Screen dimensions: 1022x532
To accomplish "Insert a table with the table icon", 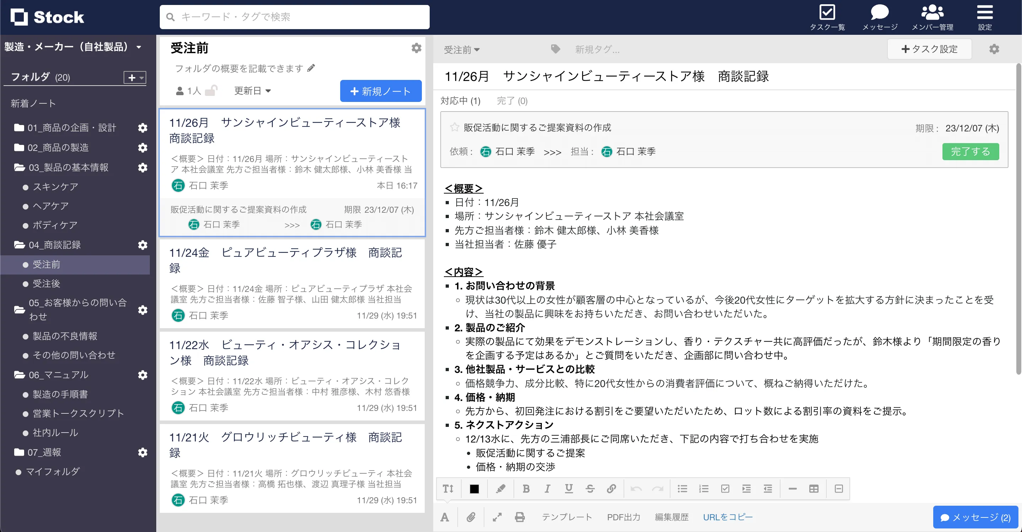I will tap(814, 489).
